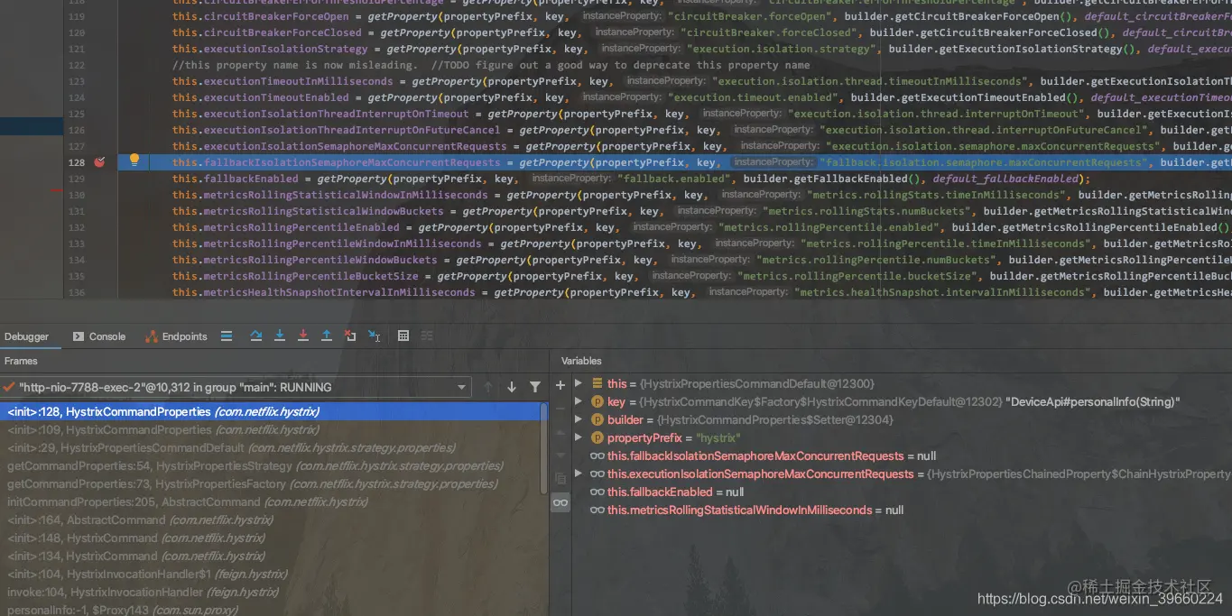This screenshot has height=616, width=1232.
Task: Click the next frame down arrow
Action: (512, 387)
